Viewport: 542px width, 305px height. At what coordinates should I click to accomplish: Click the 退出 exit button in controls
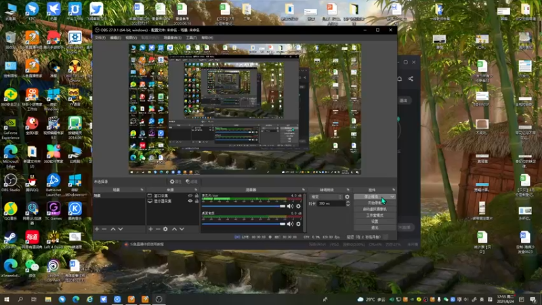[375, 228]
